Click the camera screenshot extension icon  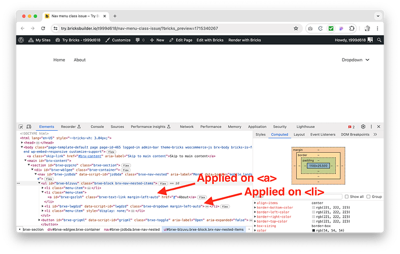point(310,28)
